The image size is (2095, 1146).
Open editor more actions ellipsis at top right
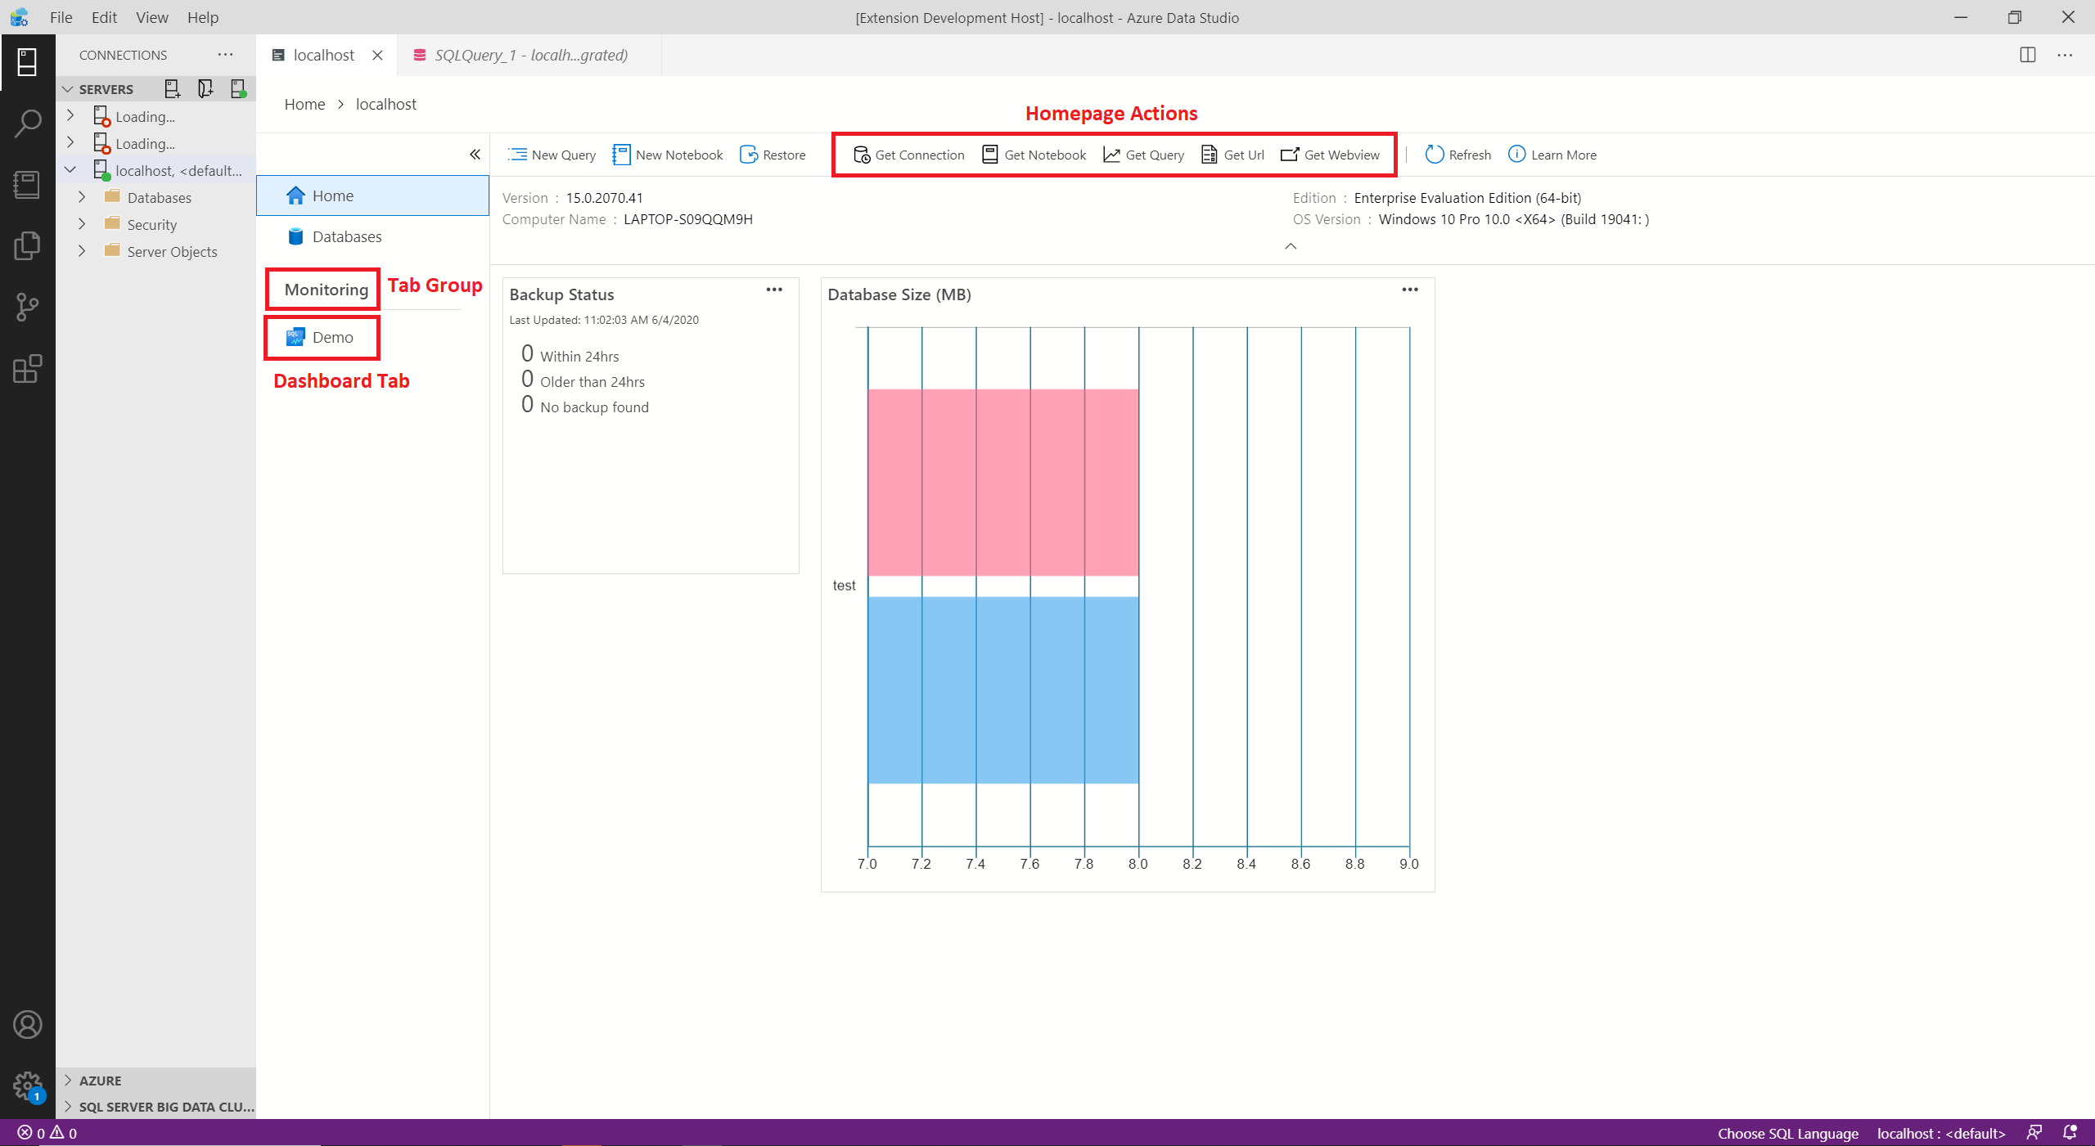[x=2066, y=55]
